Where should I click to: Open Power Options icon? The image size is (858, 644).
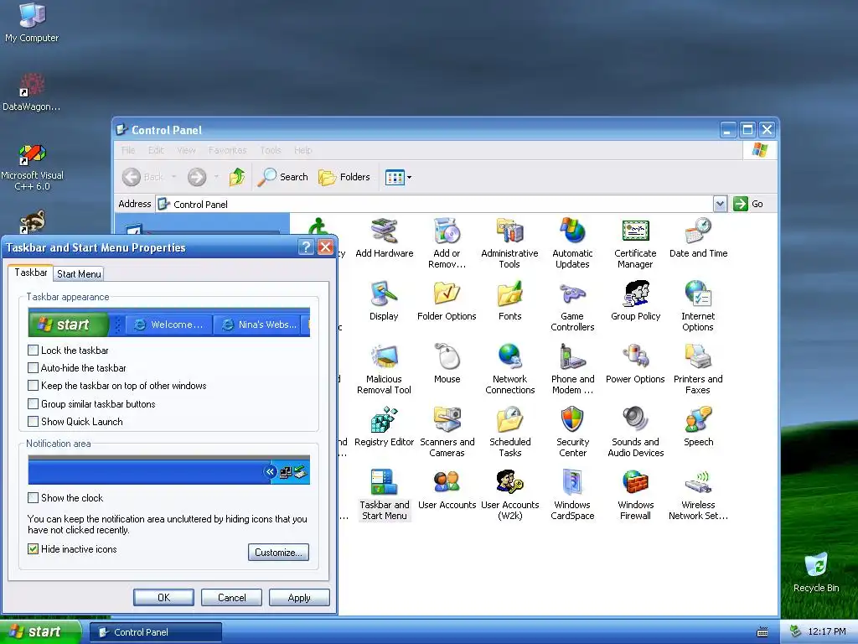pyautogui.click(x=635, y=364)
